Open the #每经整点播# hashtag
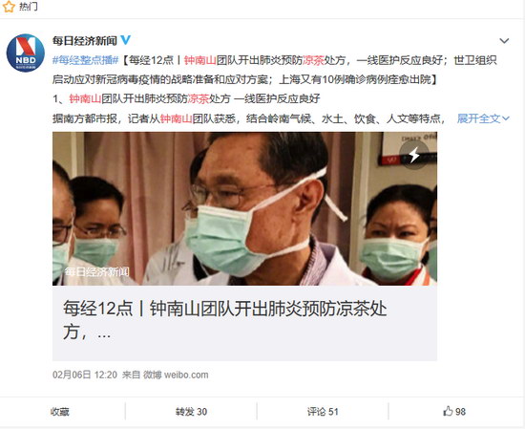The height and width of the screenshot is (429, 525). [86, 60]
